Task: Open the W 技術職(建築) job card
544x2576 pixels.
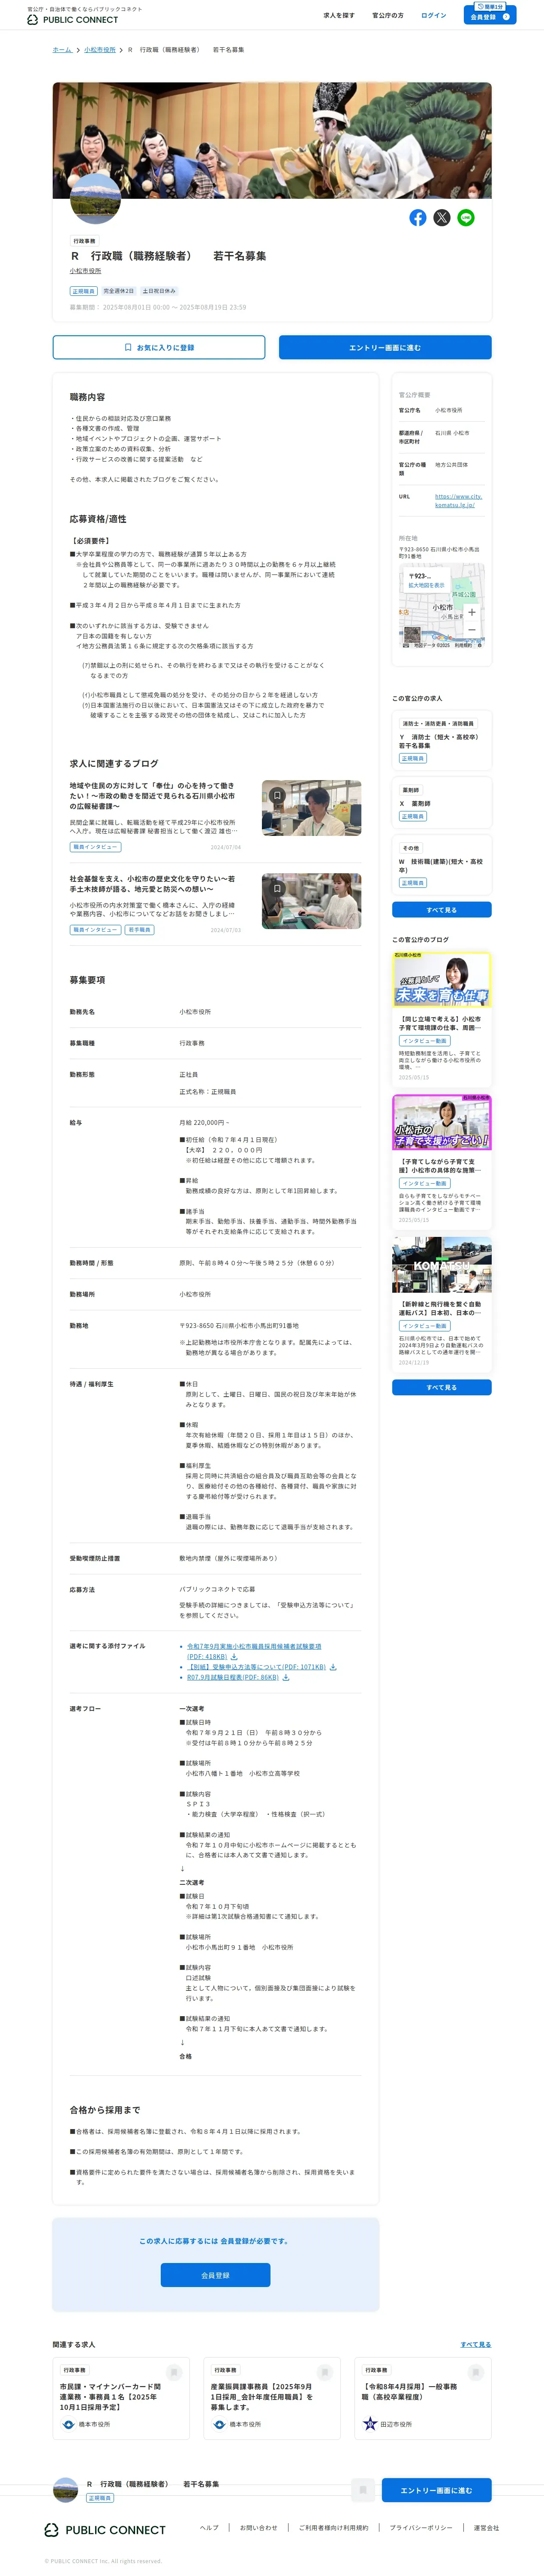Action: [x=441, y=865]
